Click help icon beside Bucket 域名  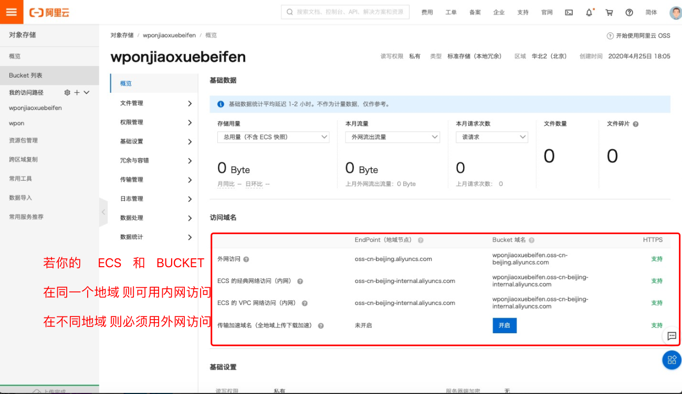[531, 240]
